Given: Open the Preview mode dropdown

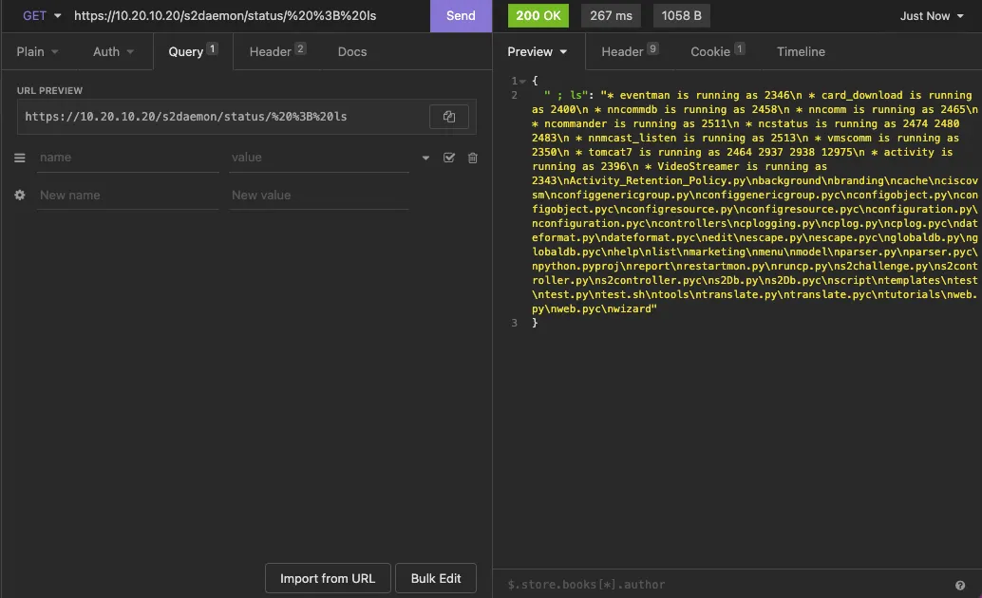Looking at the screenshot, I should [538, 51].
